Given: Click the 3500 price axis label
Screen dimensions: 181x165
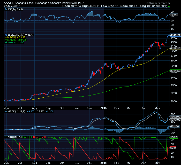Looking at the screenshot, I should pos(174,60).
